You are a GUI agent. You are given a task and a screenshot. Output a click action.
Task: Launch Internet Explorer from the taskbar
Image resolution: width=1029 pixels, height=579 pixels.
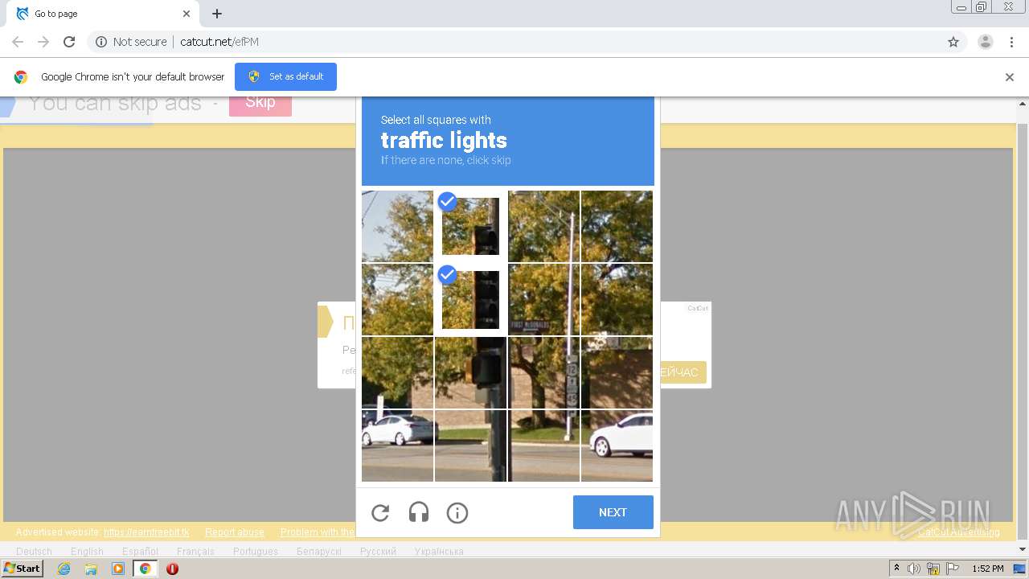click(64, 569)
